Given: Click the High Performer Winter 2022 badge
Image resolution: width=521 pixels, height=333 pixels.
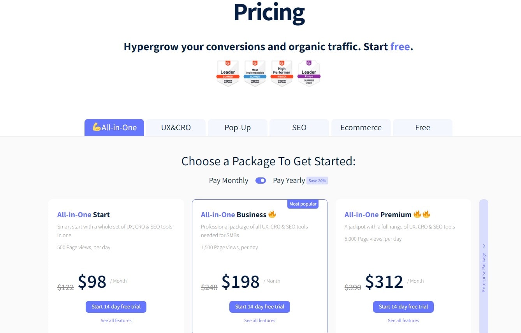Looking at the screenshot, I should coord(282,73).
